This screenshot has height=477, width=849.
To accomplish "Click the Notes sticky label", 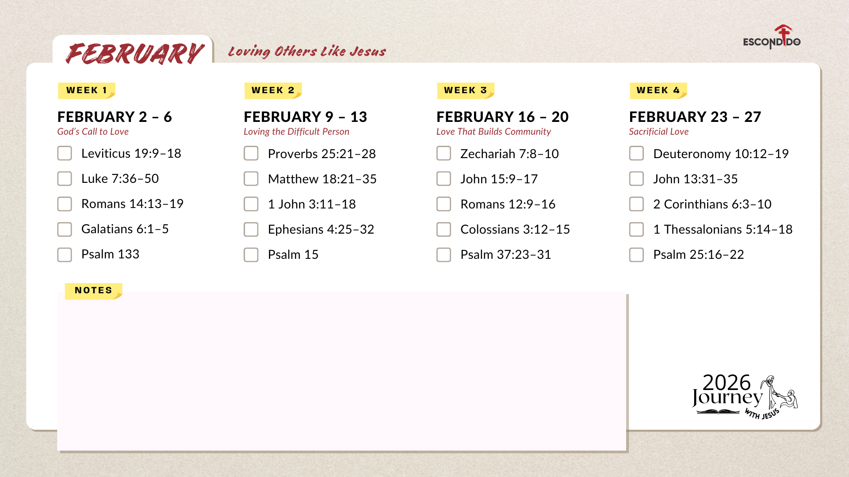I will 93,291.
